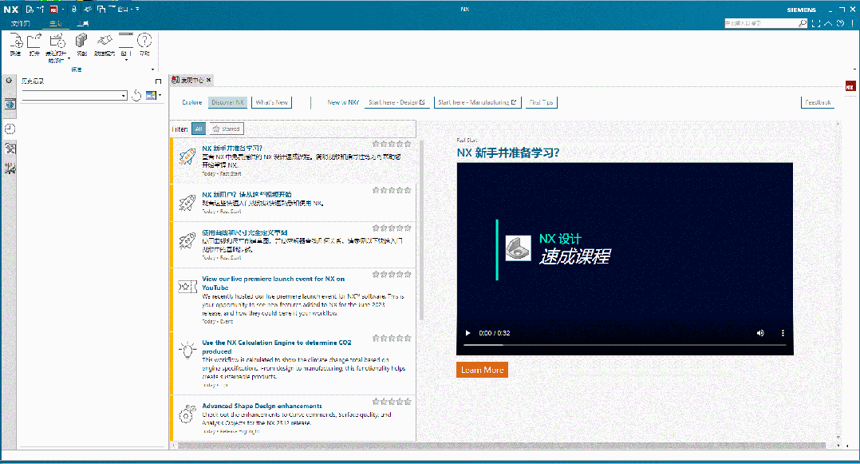Viewport: 860px width, 464px height.
Task: Click the New (新建) file icon in the ribbon
Action: click(x=16, y=41)
